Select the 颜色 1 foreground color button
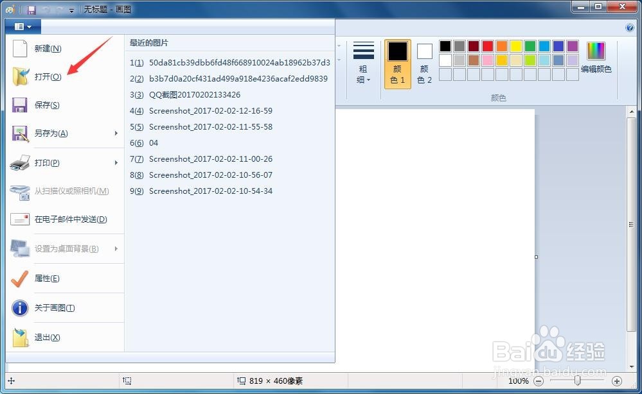The image size is (642, 394). [x=398, y=64]
